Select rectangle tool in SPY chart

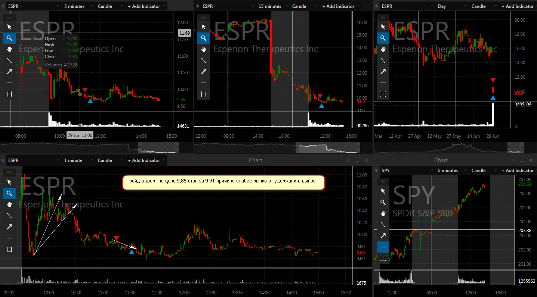pyautogui.click(x=383, y=258)
